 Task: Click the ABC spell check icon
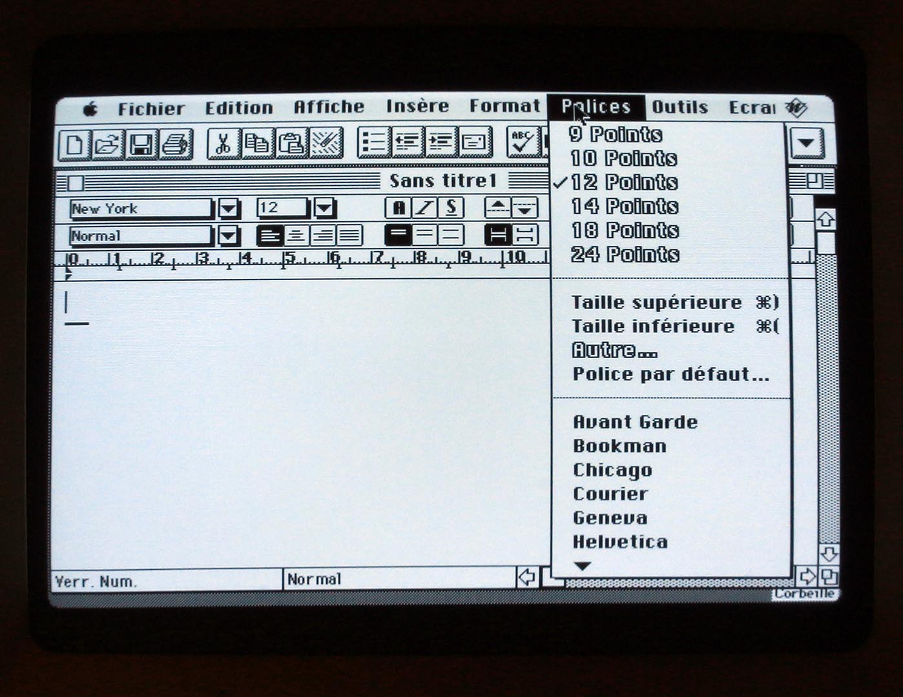(523, 141)
